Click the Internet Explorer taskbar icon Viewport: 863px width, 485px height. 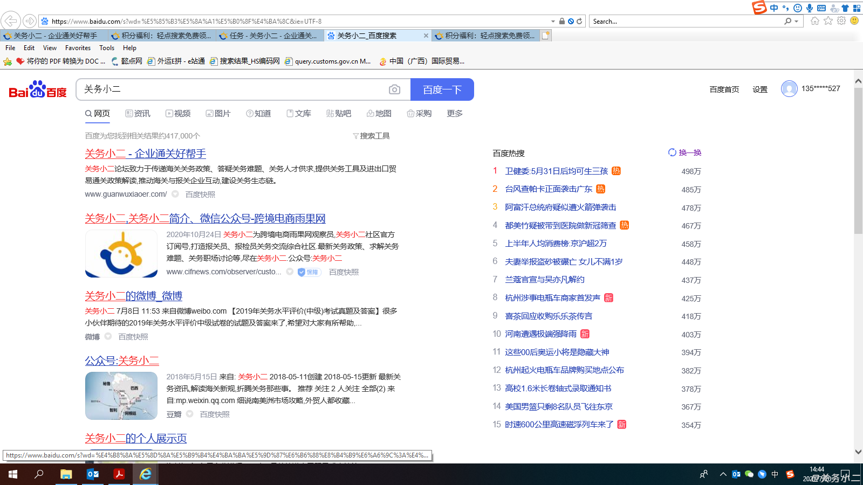(146, 474)
